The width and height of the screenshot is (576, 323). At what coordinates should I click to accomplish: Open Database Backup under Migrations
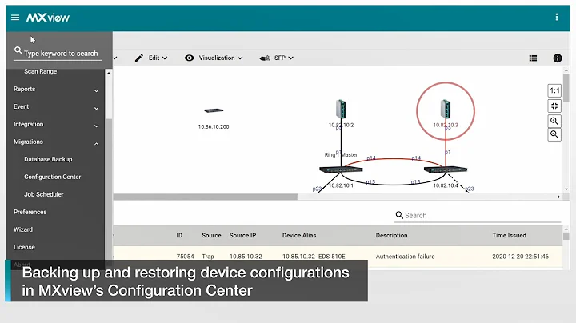48,159
